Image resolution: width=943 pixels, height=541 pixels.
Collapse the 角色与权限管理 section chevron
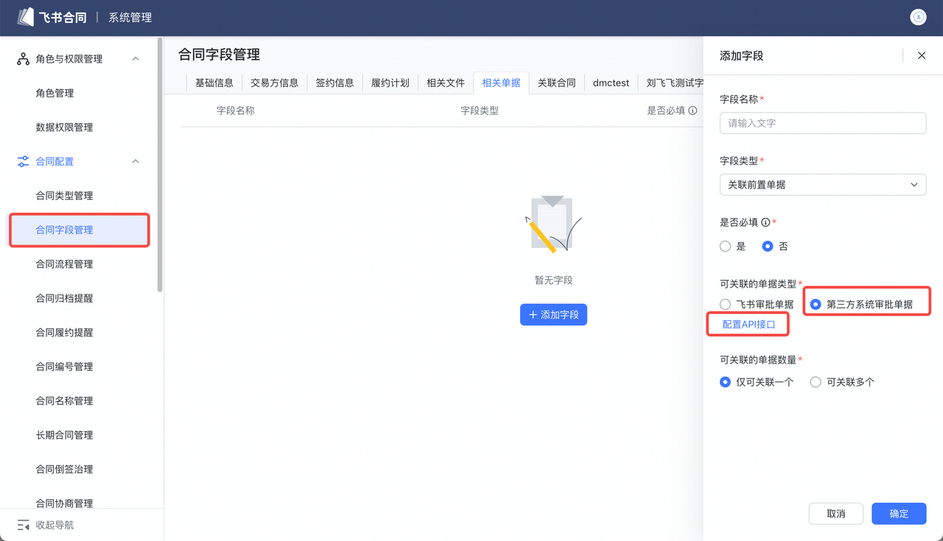pos(136,59)
